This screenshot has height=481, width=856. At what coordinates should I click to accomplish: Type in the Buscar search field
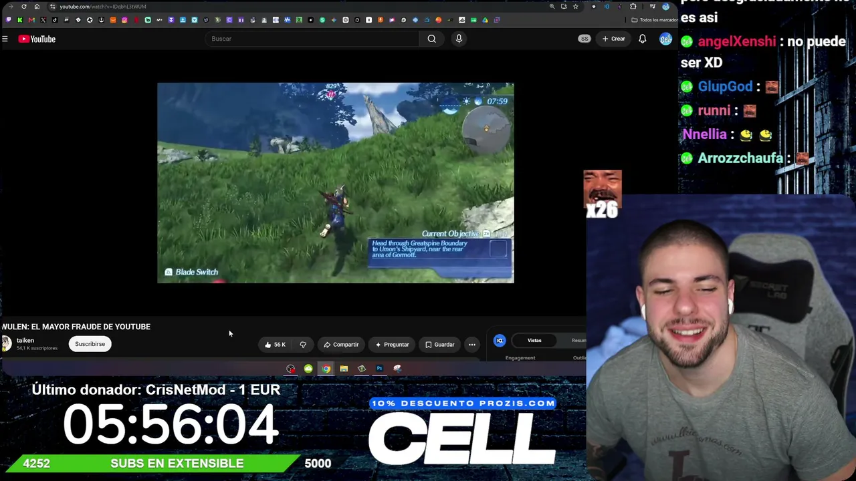click(x=313, y=39)
